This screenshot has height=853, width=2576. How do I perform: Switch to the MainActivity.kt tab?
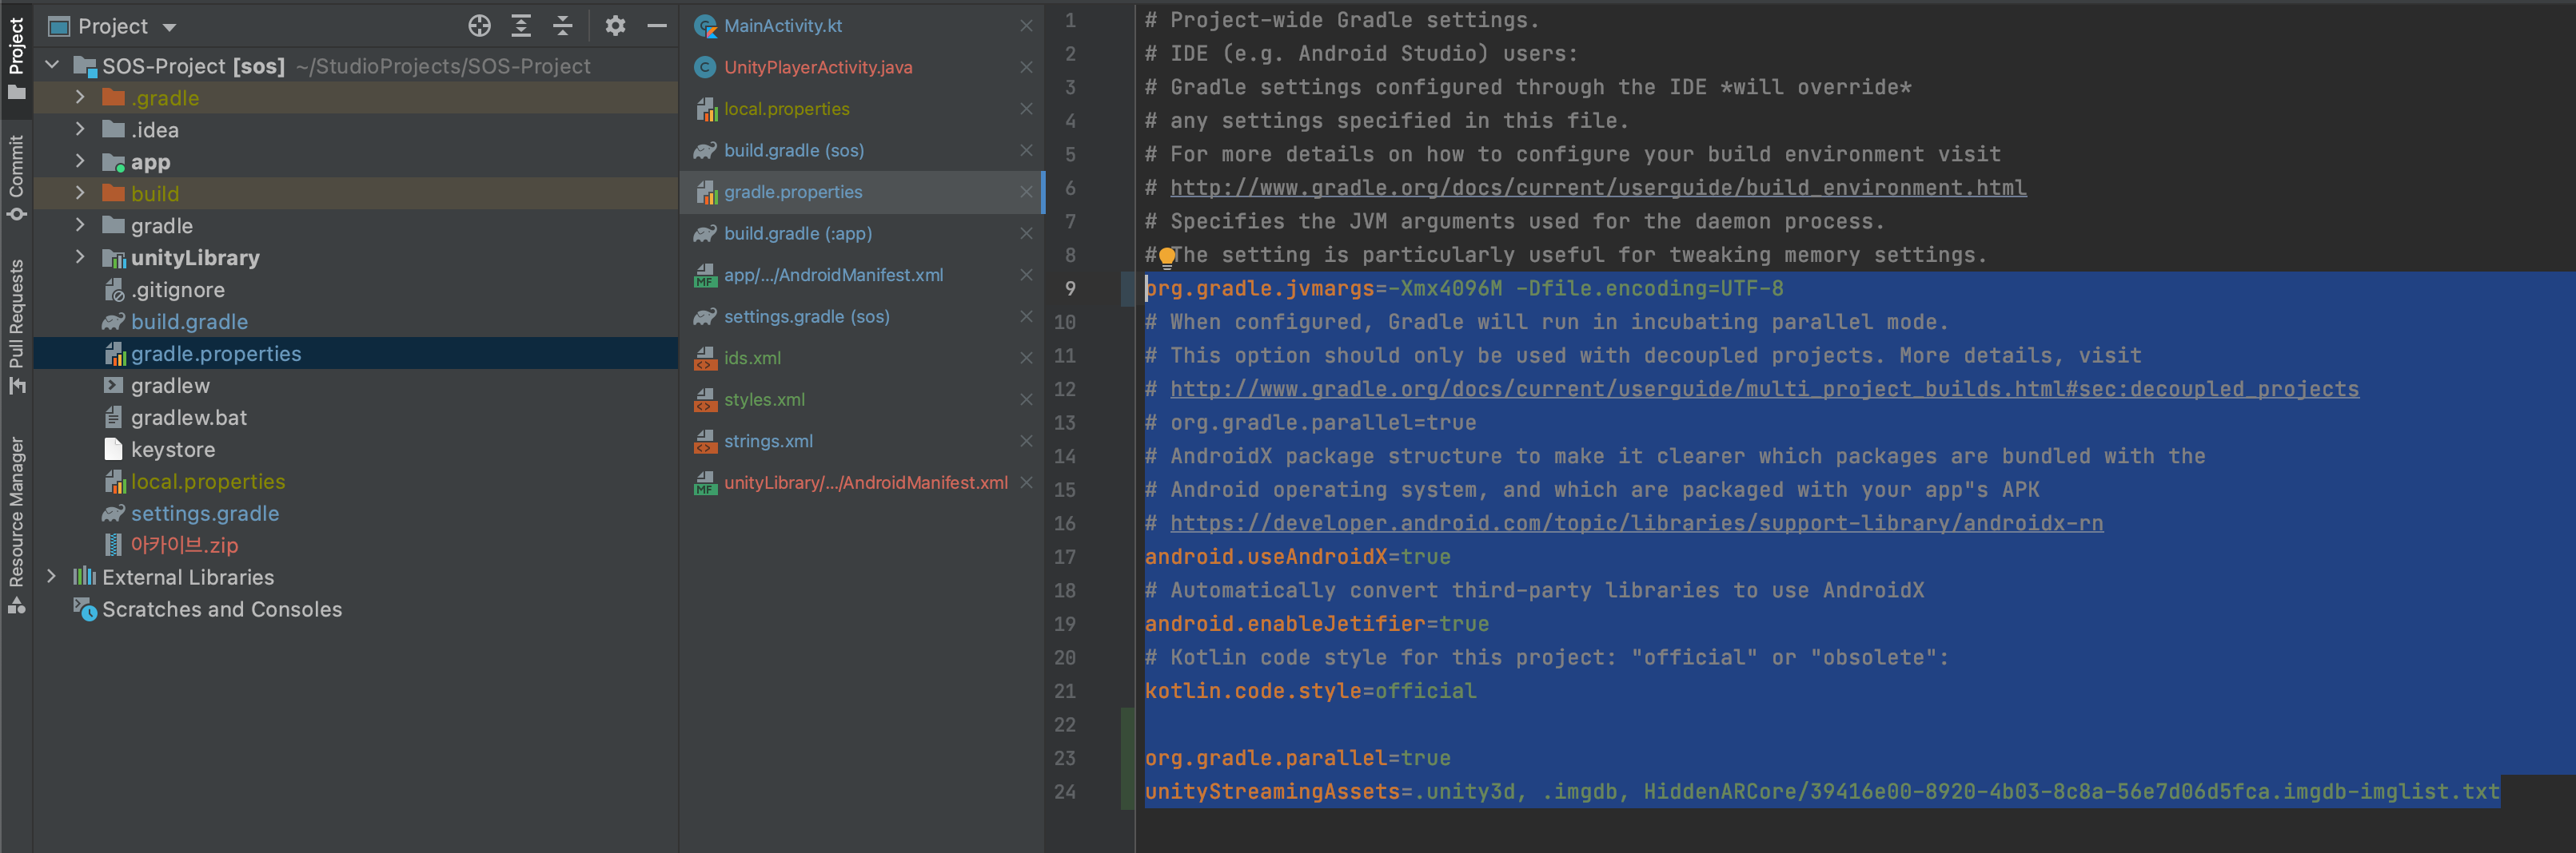click(x=783, y=26)
